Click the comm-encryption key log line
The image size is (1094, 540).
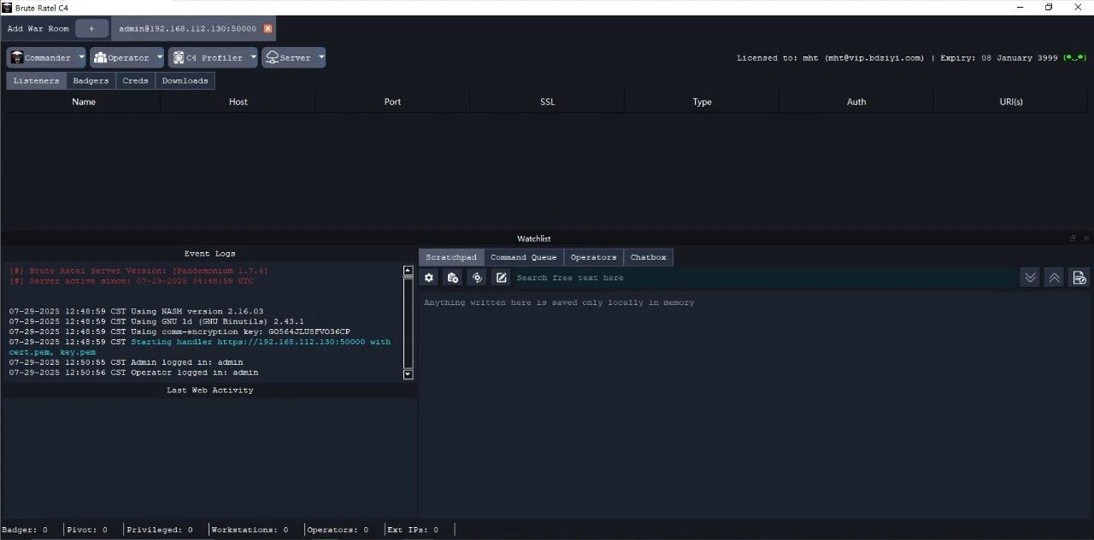[179, 332]
